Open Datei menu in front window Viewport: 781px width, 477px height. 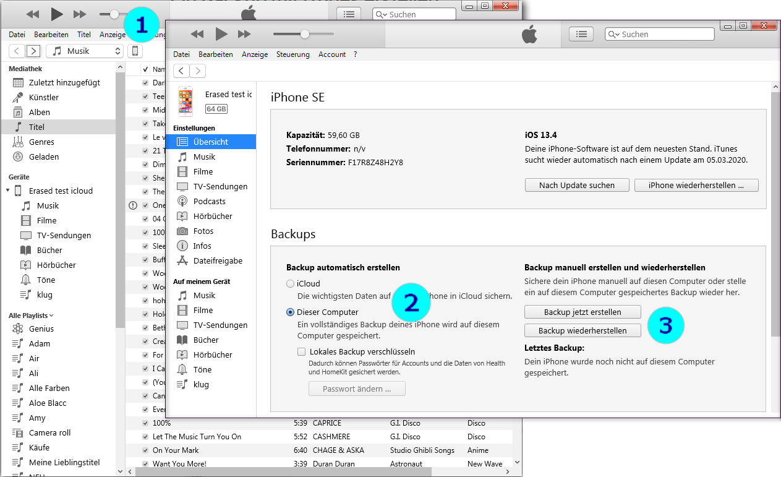pos(182,54)
